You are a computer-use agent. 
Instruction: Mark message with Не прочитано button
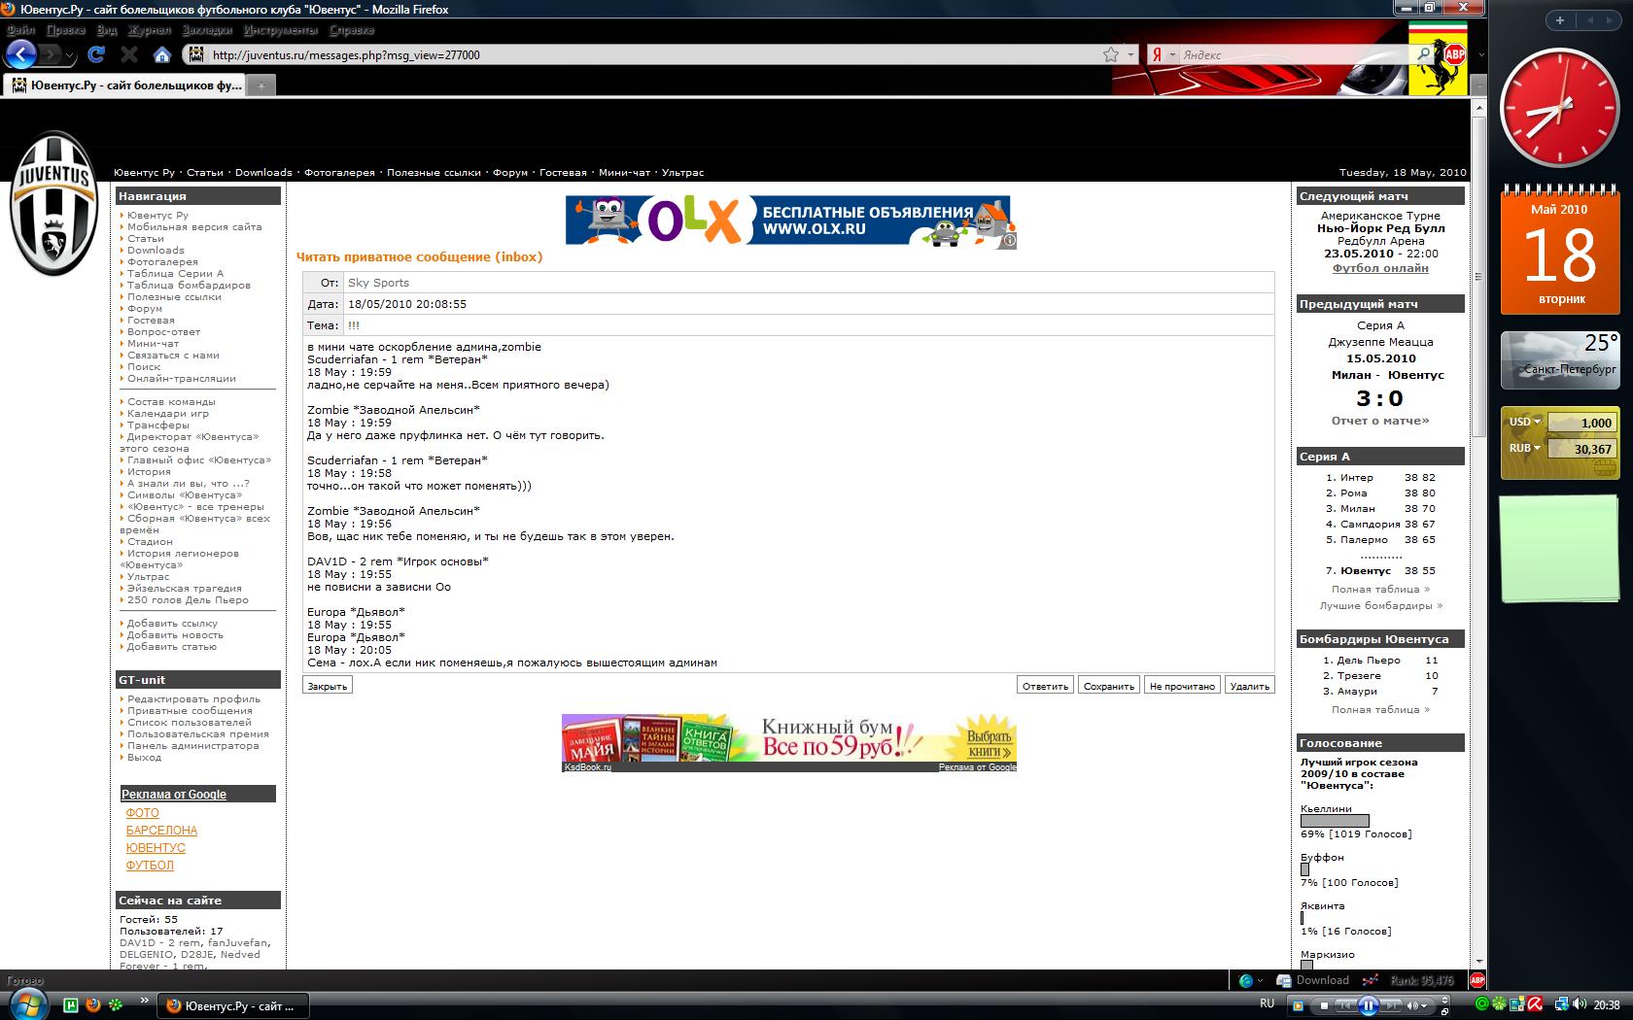(1182, 686)
